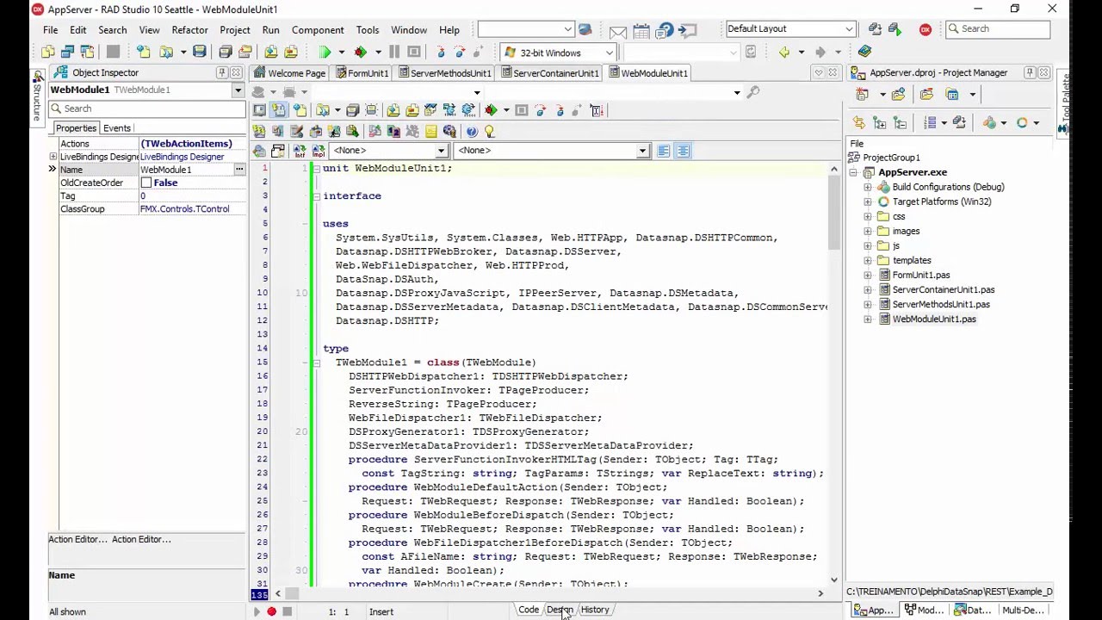The width and height of the screenshot is (1102, 620).
Task: Click the navigate back yellow arrow
Action: click(784, 53)
